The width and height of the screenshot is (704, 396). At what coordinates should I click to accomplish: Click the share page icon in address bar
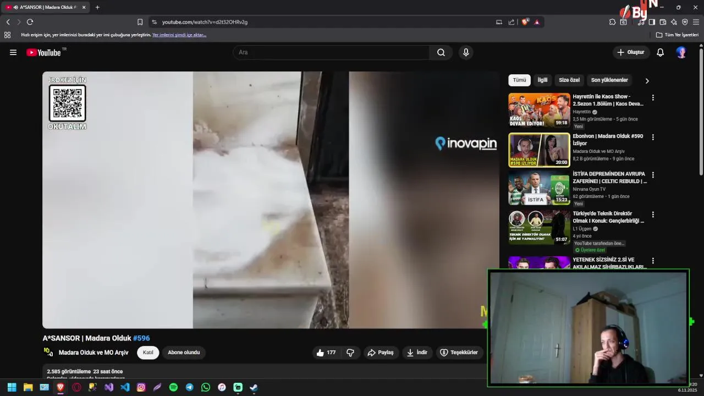tap(512, 22)
